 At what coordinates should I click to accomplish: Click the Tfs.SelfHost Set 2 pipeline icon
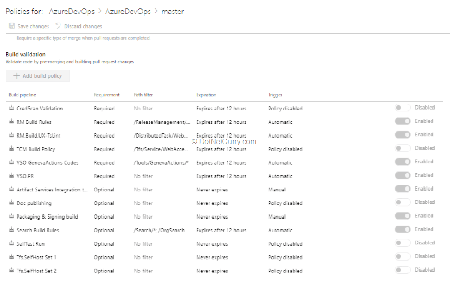tap(12, 270)
